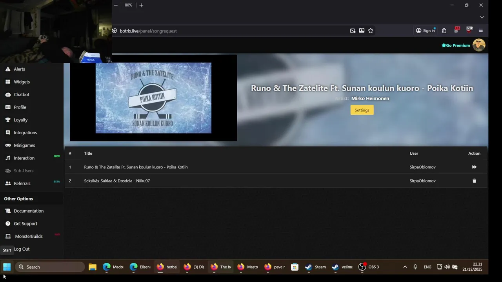Open the Sub-Users section

pyautogui.click(x=24, y=171)
